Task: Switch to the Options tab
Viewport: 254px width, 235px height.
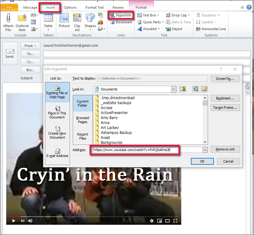Action: click(x=70, y=7)
